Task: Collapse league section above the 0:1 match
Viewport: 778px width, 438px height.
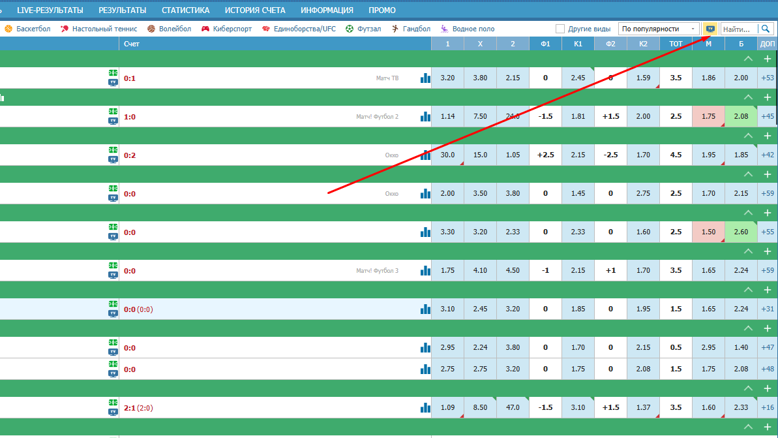Action: 748,59
